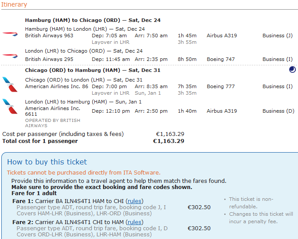Click the Fare 2 price €302.50
The image size is (298, 239).
(x=199, y=228)
